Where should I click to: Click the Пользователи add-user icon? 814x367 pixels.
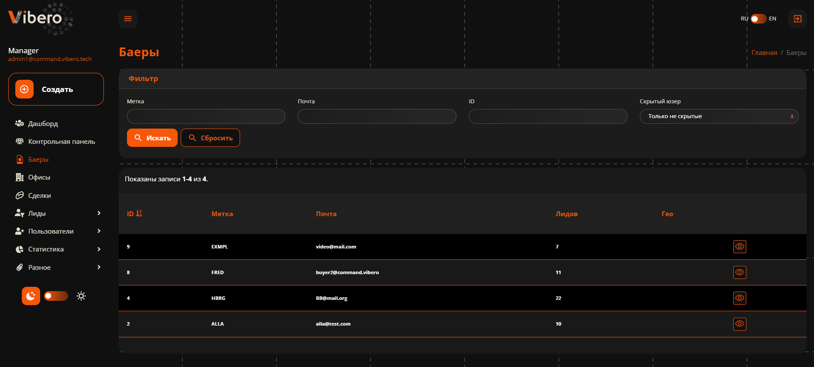(20, 231)
